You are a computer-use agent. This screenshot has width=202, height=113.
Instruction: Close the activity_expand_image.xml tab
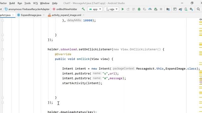click(83, 15)
